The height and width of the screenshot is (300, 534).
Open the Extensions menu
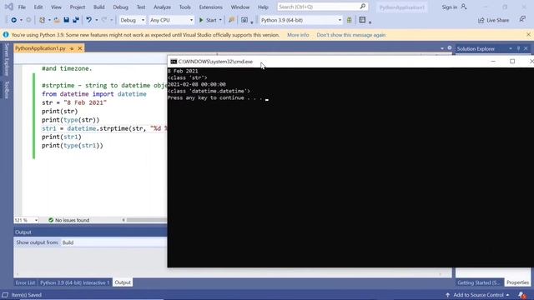point(210,7)
